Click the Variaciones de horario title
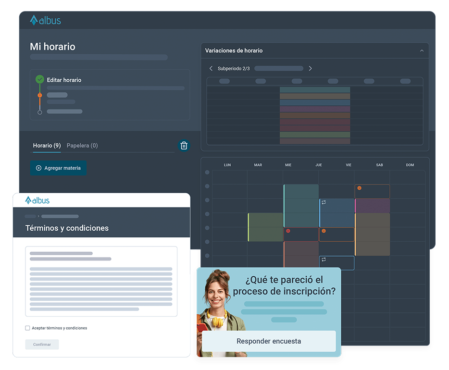 234,50
